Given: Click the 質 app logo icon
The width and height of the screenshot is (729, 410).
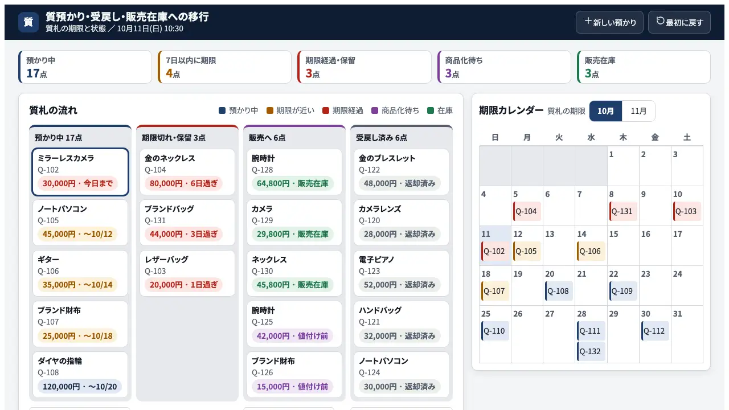Looking at the screenshot, I should click(28, 22).
